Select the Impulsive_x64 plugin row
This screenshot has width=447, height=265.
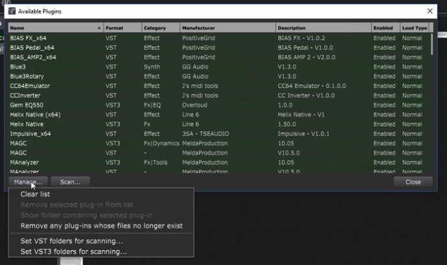click(219, 133)
